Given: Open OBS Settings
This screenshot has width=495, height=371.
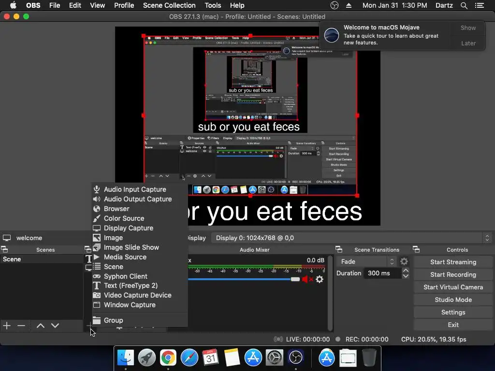Looking at the screenshot, I should click(x=453, y=313).
